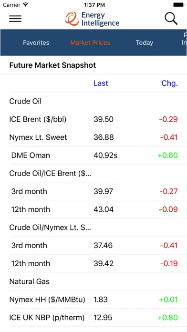Tap the battery indicator icon
The width and height of the screenshot is (187, 332).
pos(179,5)
